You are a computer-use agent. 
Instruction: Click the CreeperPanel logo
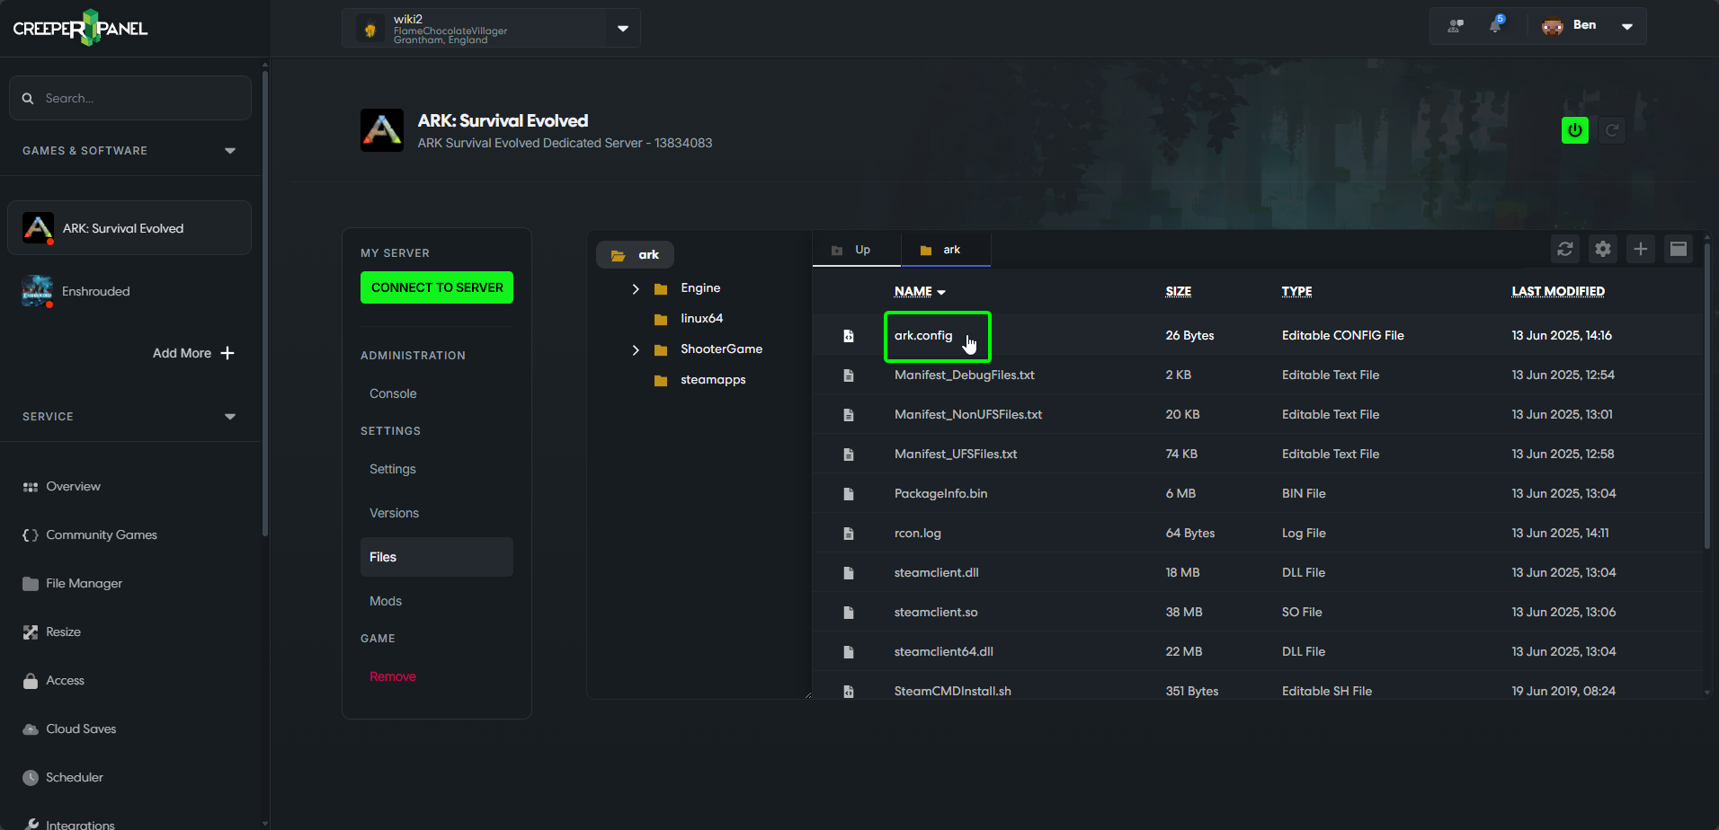80,28
